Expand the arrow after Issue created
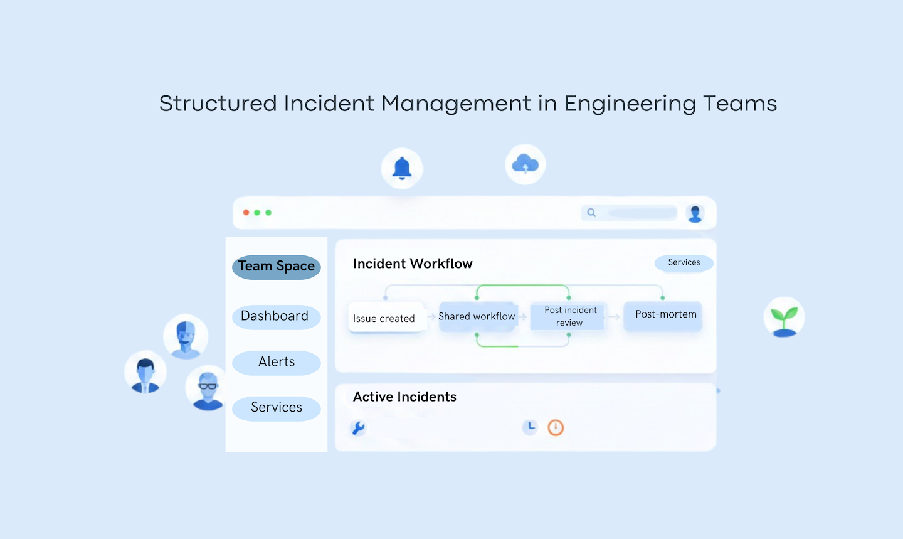Viewport: 903px width, 539px height. point(430,316)
